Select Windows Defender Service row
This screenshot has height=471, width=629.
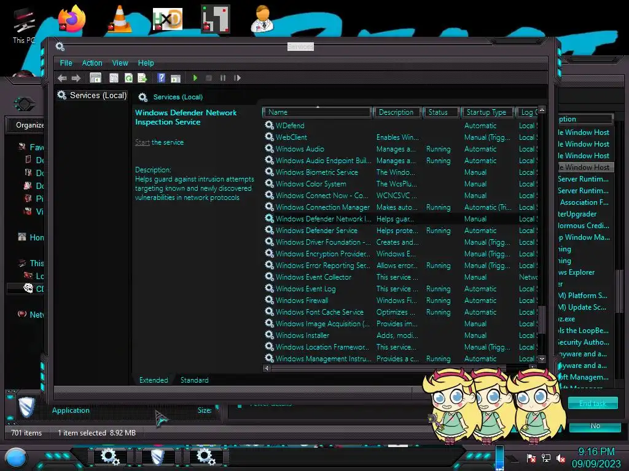(400, 231)
